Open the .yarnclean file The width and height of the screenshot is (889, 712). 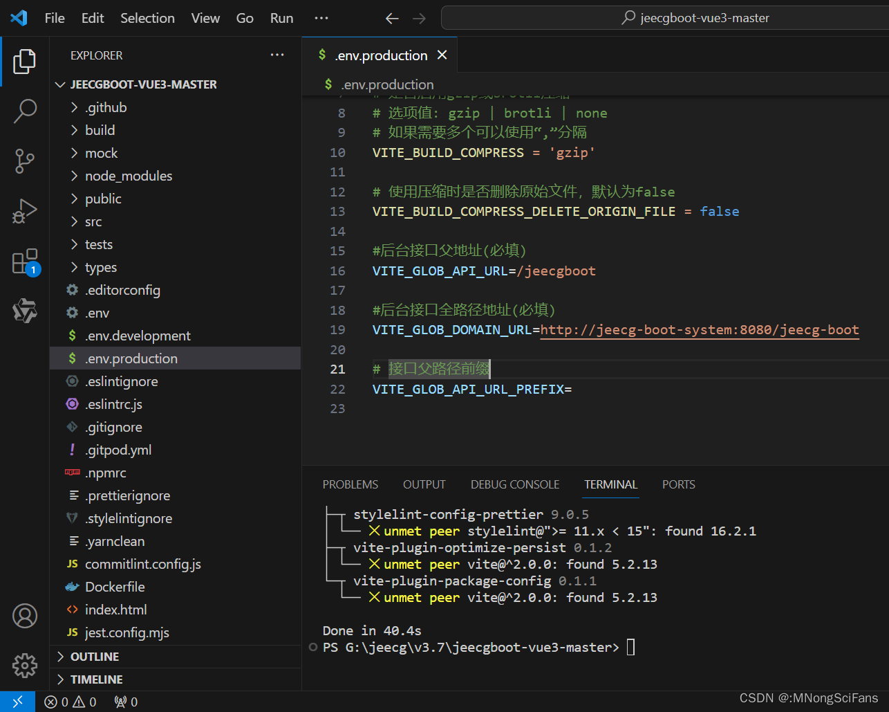point(176,541)
